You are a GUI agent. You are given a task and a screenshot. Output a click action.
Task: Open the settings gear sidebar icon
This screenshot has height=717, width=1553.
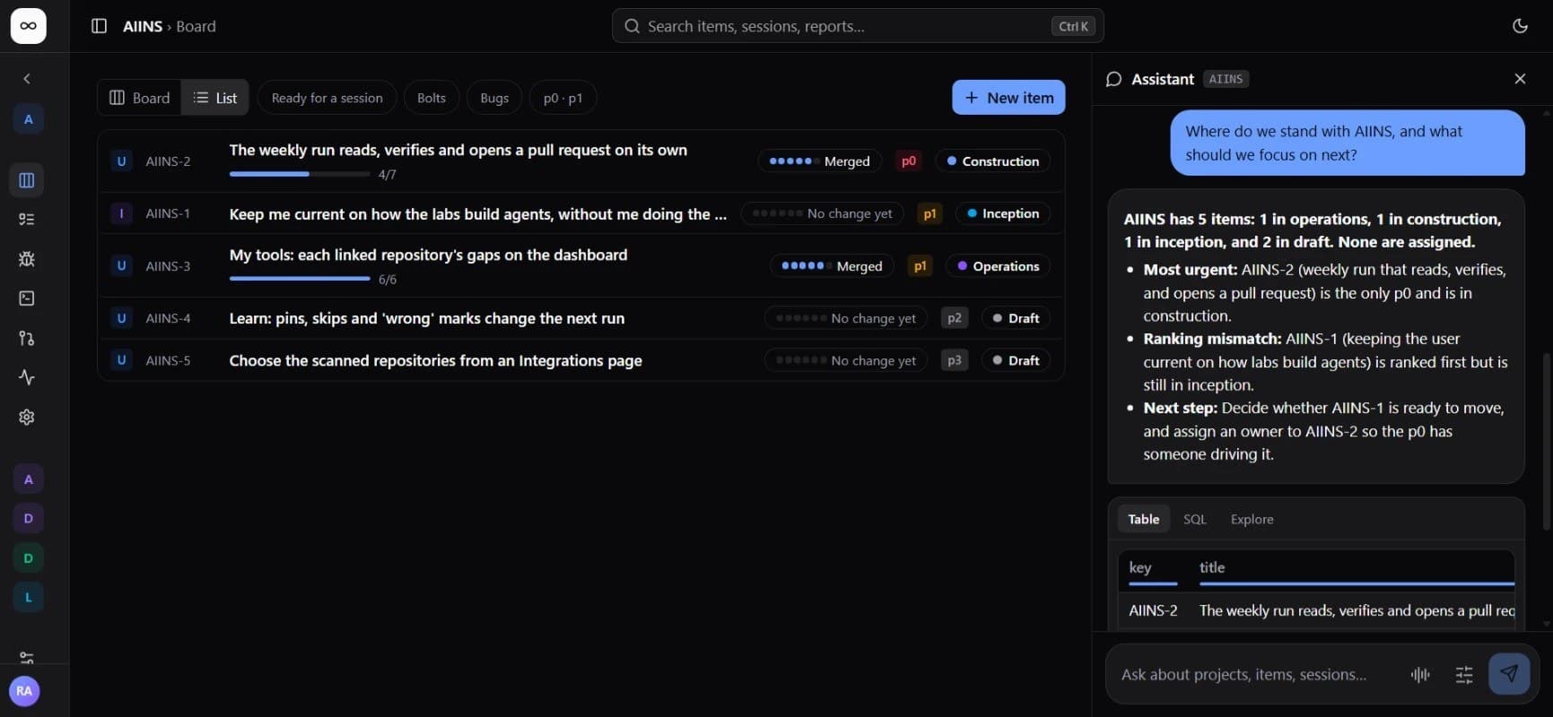click(27, 417)
